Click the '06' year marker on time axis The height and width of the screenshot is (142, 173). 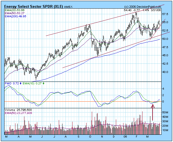(125, 137)
